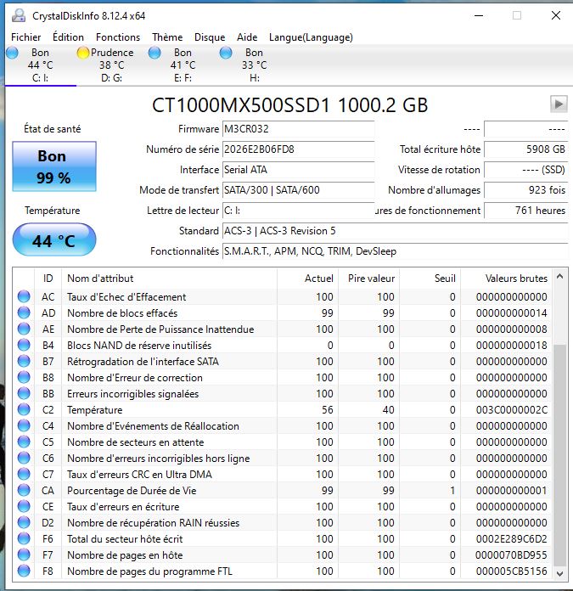
Task: Click the status orb on row AE
Action: pyautogui.click(x=24, y=329)
